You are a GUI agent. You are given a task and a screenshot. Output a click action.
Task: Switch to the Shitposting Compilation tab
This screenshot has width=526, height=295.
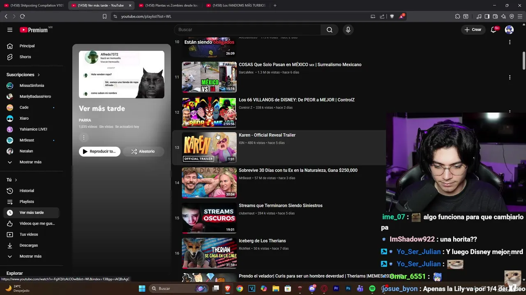click(34, 5)
